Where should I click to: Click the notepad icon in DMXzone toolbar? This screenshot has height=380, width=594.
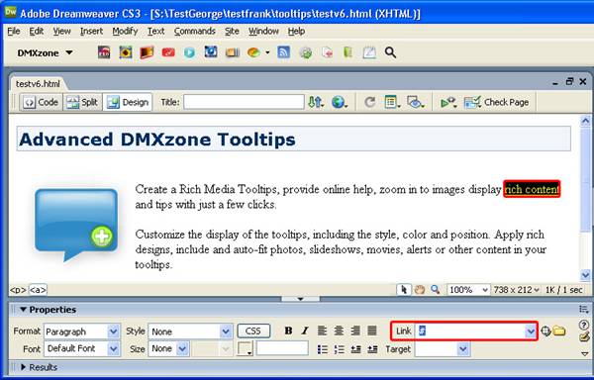pyautogui.click(x=369, y=52)
